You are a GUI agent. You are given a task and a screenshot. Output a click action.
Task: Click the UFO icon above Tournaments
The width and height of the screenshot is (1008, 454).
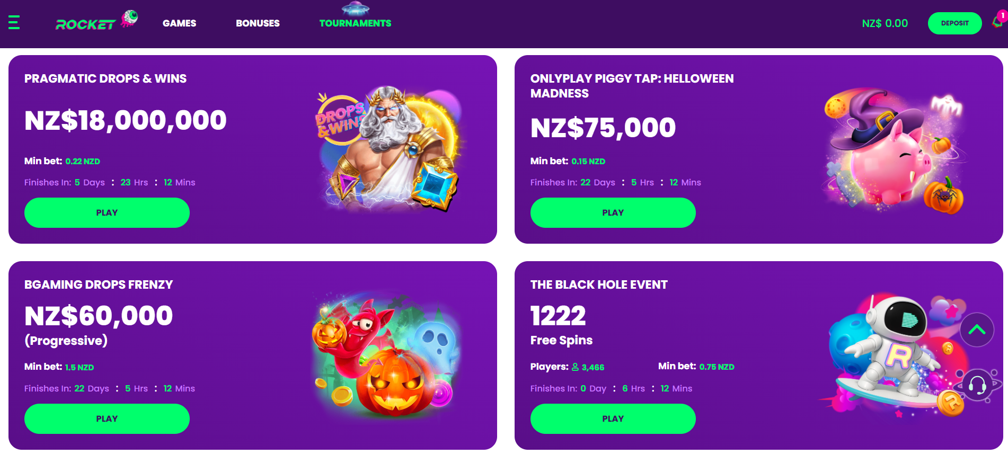[x=356, y=8]
